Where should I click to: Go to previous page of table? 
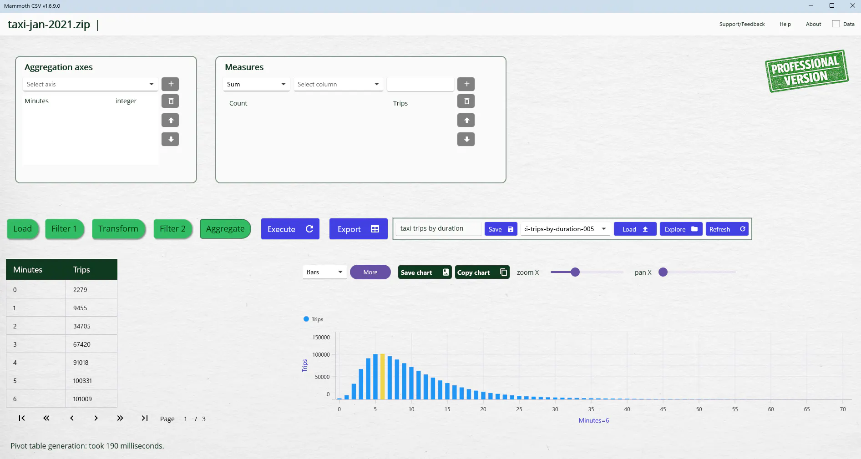click(71, 418)
